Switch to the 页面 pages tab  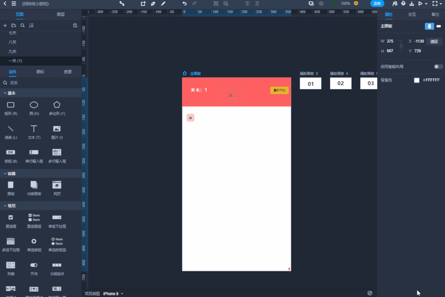pos(19,14)
